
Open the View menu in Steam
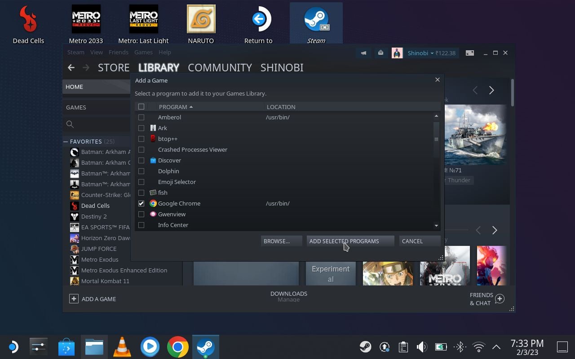tap(97, 52)
